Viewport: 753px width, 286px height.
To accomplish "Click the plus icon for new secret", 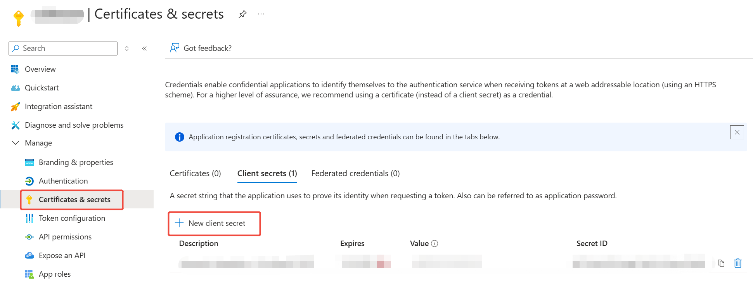I will click(179, 223).
